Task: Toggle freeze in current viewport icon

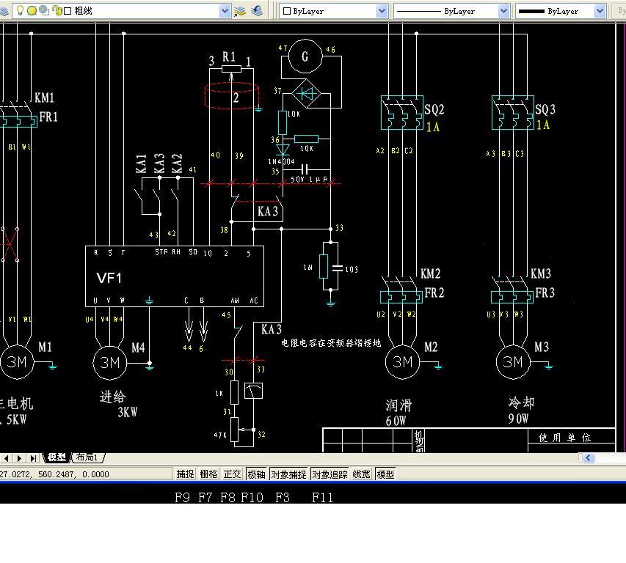Action: pyautogui.click(x=44, y=11)
